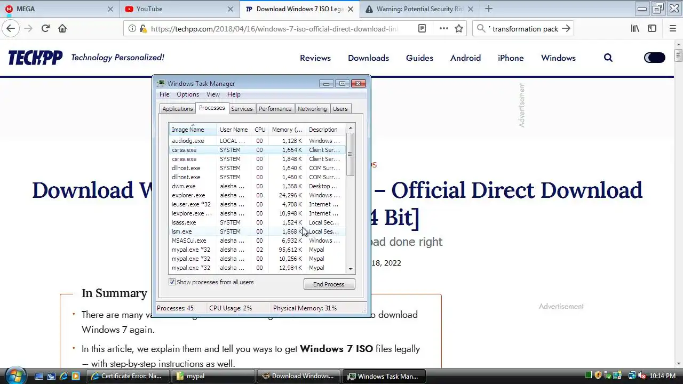Toggle Show processes from all users checkbox

point(172,282)
